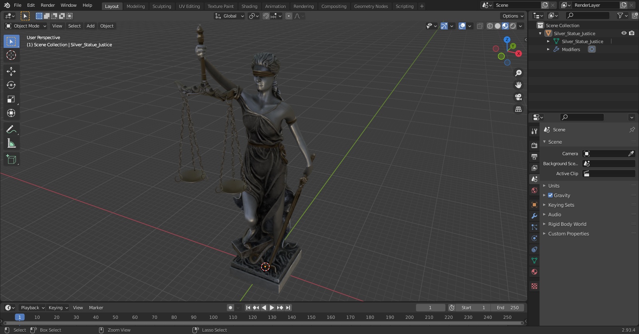Expand Modifiers row in outliner
The height and width of the screenshot is (334, 639).
[x=548, y=49]
